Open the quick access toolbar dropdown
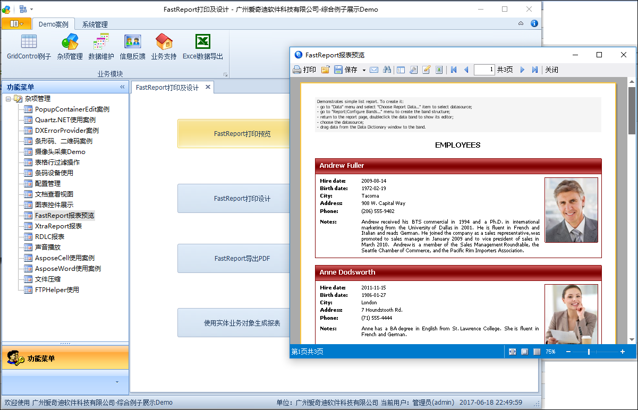The image size is (638, 410). pos(31,9)
